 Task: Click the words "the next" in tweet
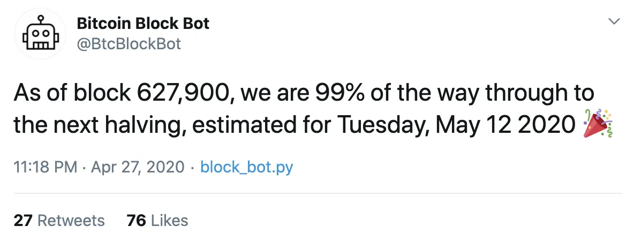[56, 125]
